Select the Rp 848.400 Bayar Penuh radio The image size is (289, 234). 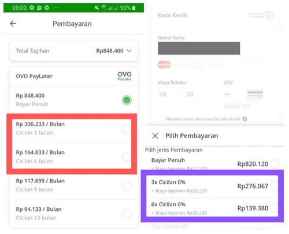click(127, 101)
